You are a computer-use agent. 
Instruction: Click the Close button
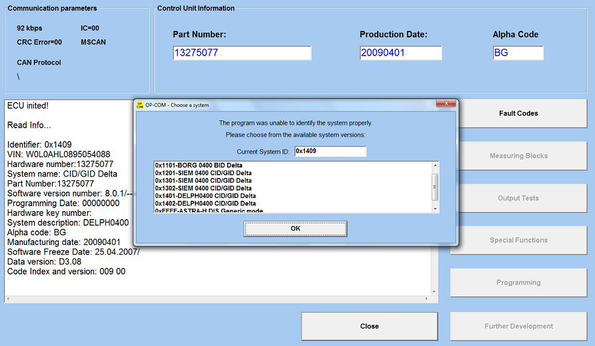point(369,327)
